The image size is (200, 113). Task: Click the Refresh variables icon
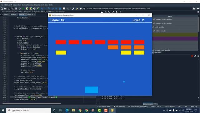click(x=120, y=12)
